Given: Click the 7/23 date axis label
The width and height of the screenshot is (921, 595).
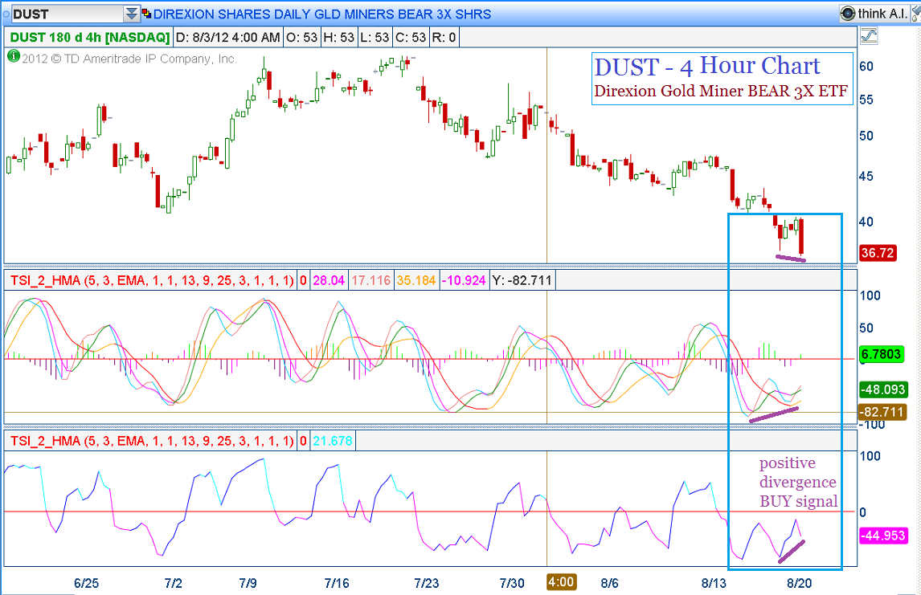Looking at the screenshot, I should (x=427, y=583).
